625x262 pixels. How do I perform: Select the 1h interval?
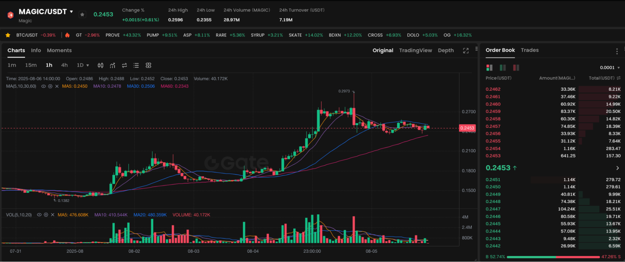coord(49,65)
